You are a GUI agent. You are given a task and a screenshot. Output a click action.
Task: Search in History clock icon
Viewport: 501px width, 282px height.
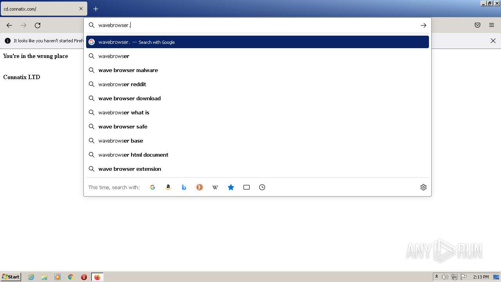pos(262,187)
